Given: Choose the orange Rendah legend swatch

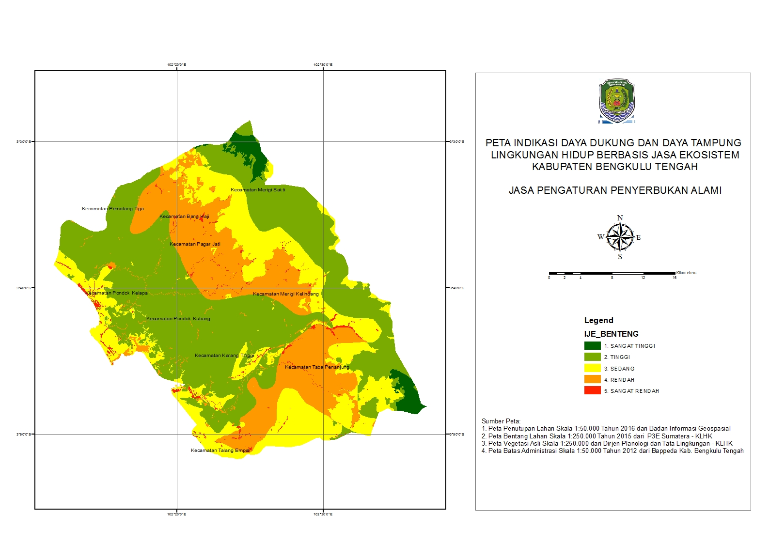Looking at the screenshot, I should click(x=592, y=379).
